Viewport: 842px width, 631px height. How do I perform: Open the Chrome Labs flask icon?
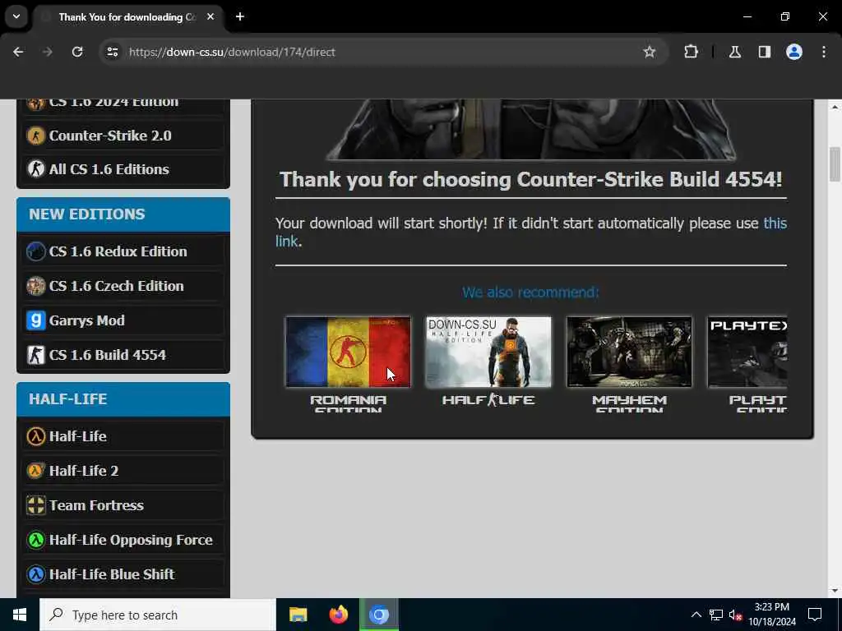[x=734, y=52]
